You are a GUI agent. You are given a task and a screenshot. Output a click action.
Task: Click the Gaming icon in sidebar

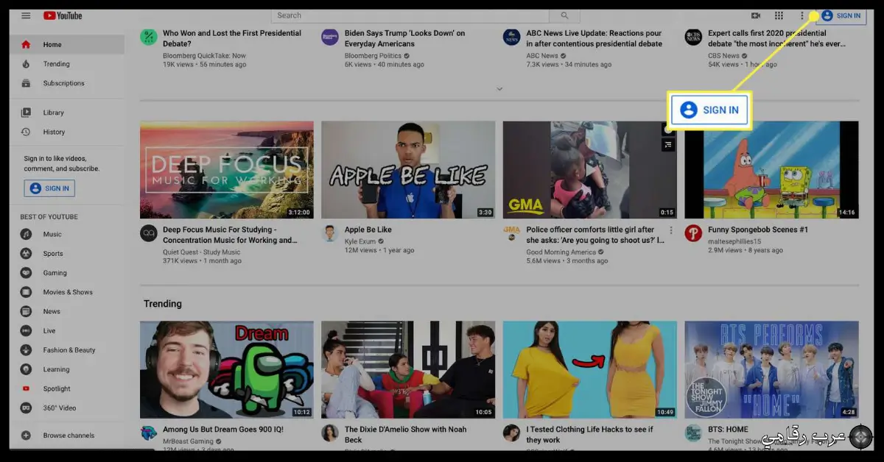pyautogui.click(x=26, y=273)
